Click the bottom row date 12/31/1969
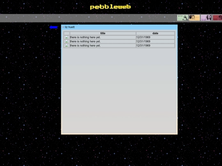Viewport: 222px width, 166px height. click(x=143, y=45)
